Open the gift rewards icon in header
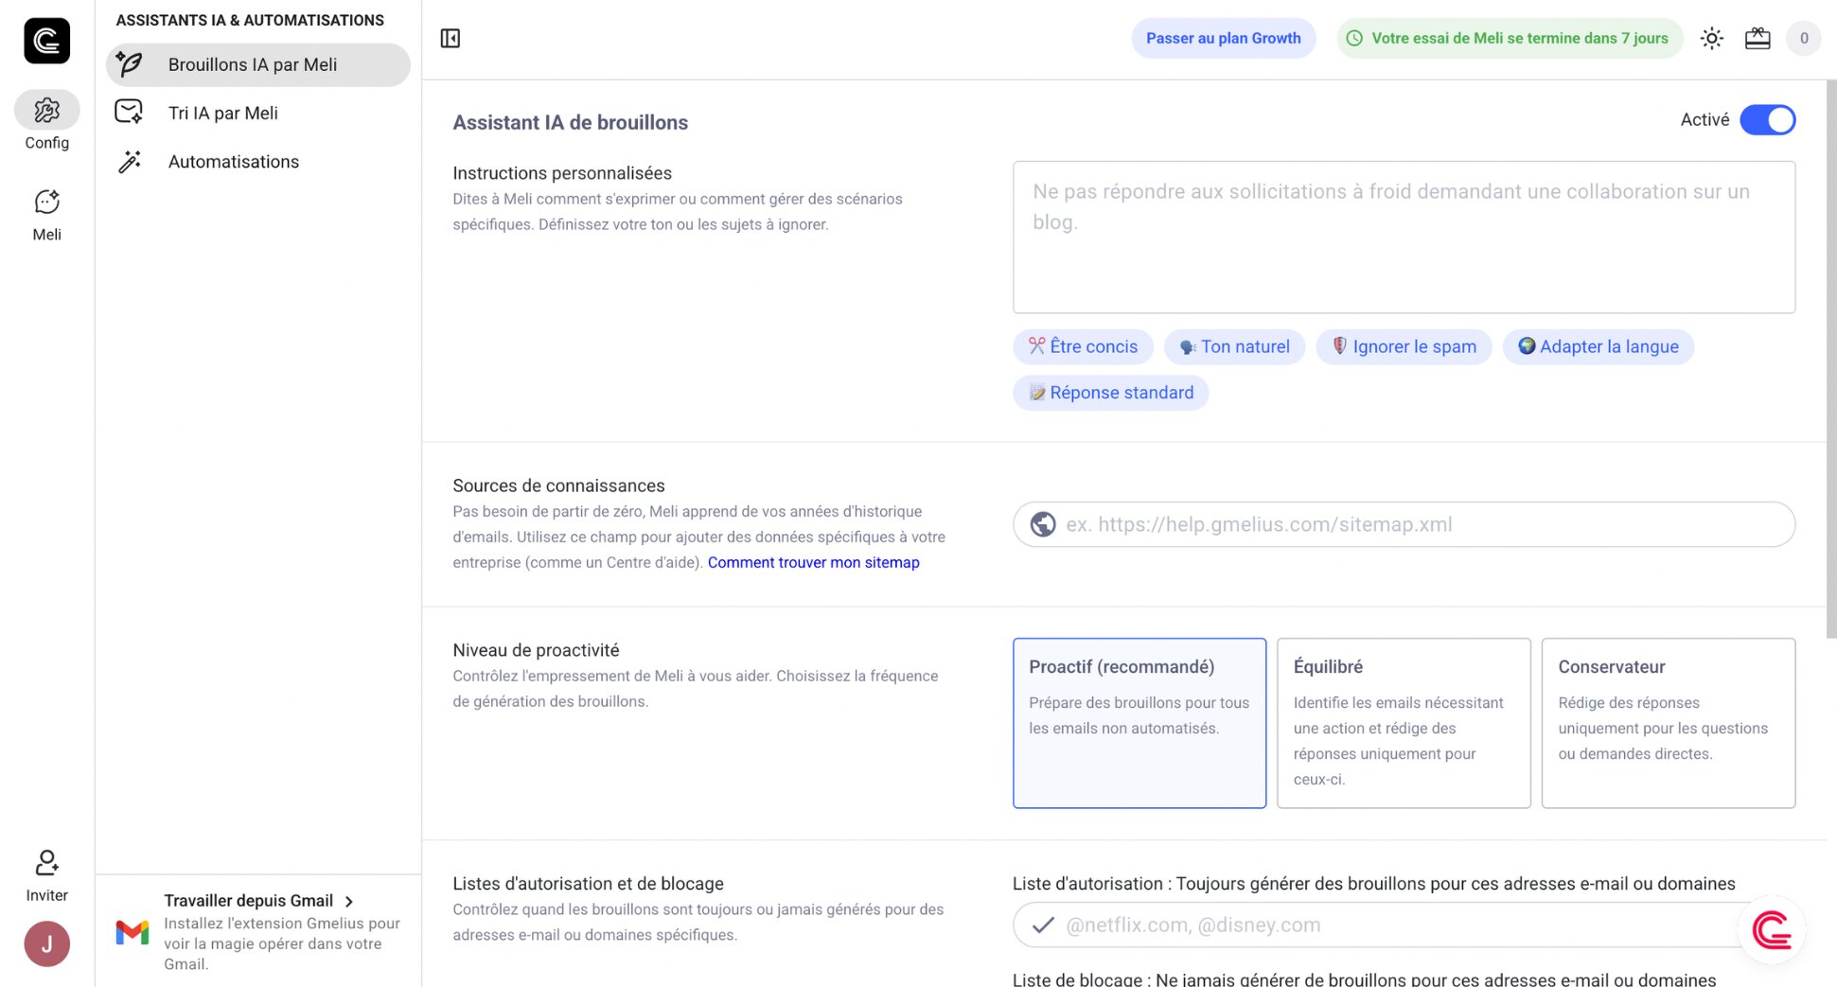Viewport: 1837px width, 987px height. (x=1758, y=38)
